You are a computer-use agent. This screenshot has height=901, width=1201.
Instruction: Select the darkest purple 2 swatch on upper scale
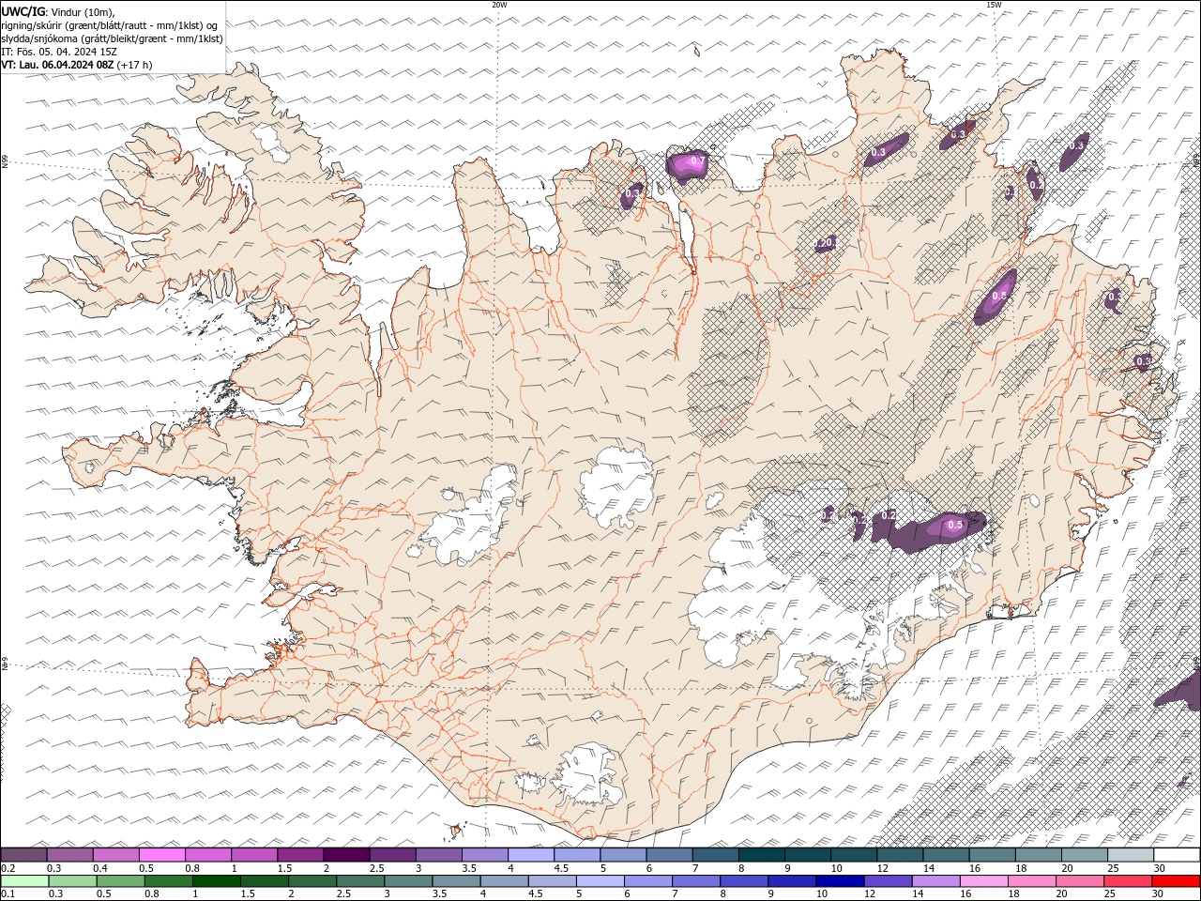[346, 855]
